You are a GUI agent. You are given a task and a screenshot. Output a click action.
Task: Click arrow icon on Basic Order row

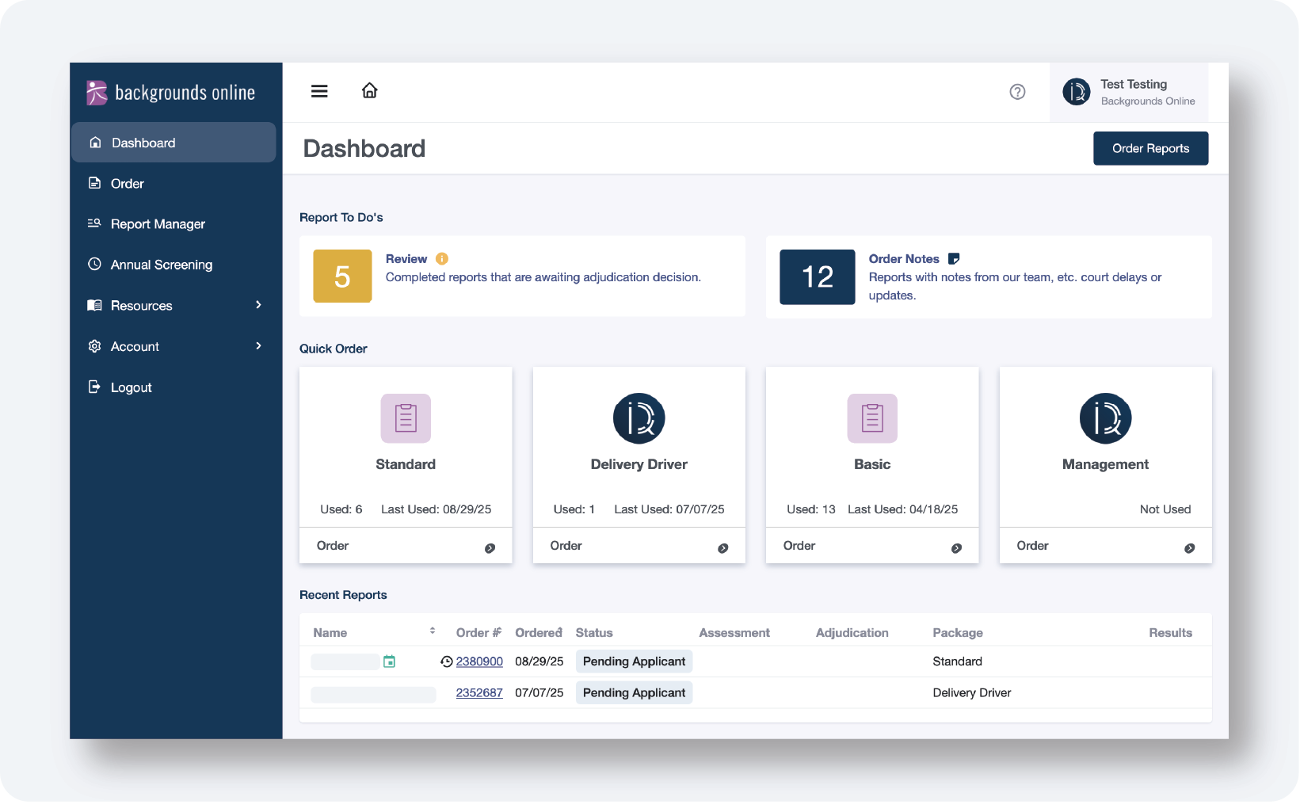tap(956, 548)
